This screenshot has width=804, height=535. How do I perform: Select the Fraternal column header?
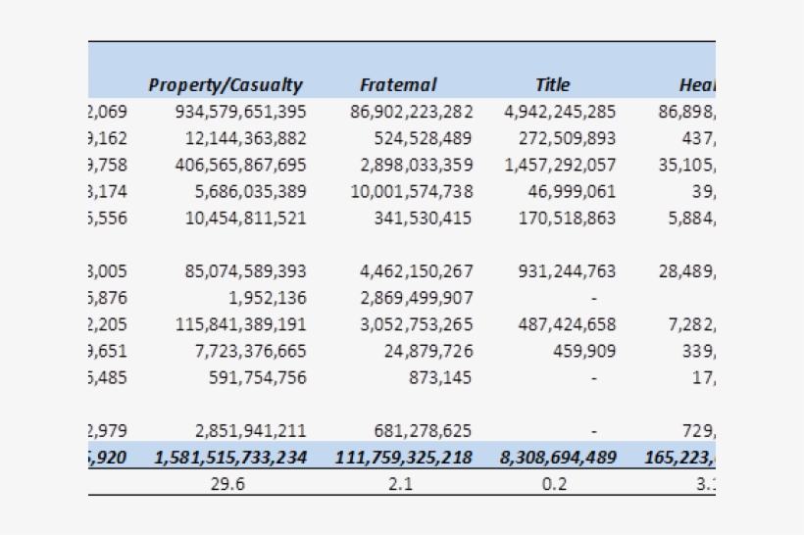(398, 85)
